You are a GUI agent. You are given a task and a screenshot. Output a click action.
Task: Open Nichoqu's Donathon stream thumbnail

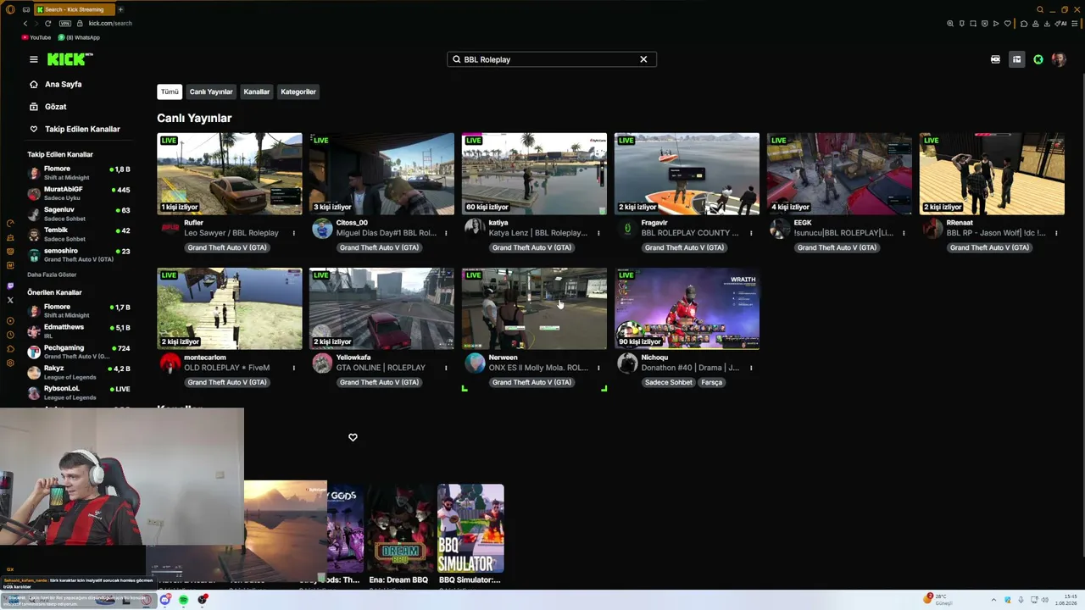coord(687,308)
